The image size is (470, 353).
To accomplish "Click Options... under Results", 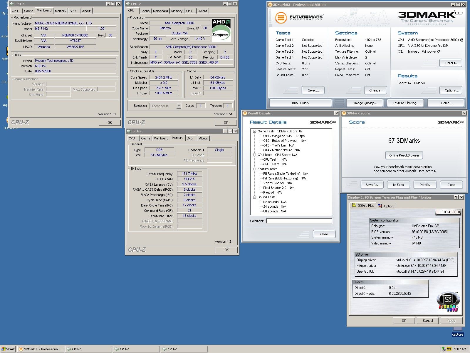I will coord(451,90).
